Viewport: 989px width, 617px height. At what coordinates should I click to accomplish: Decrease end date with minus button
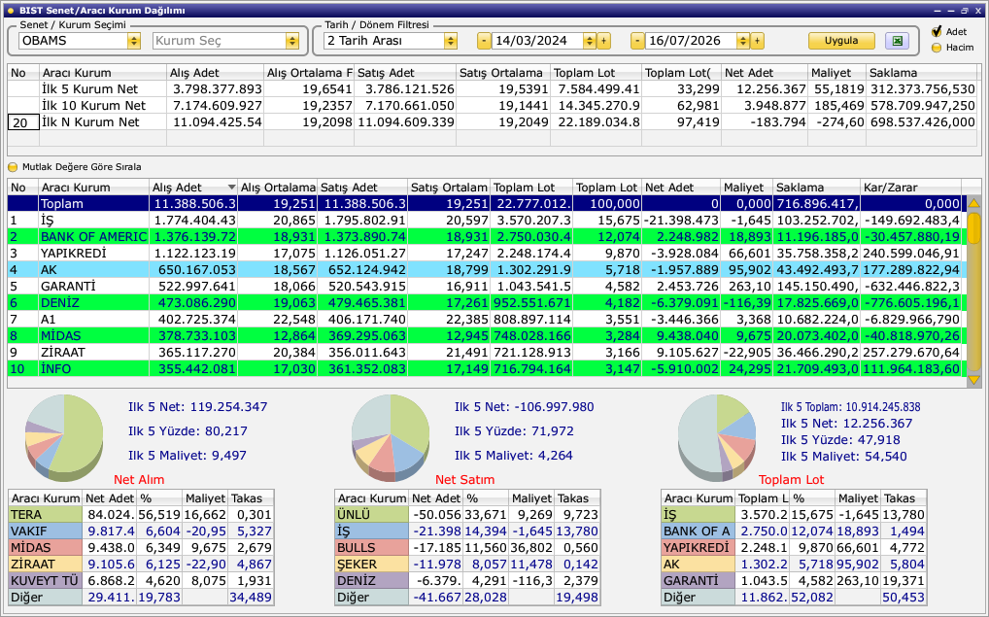point(637,41)
